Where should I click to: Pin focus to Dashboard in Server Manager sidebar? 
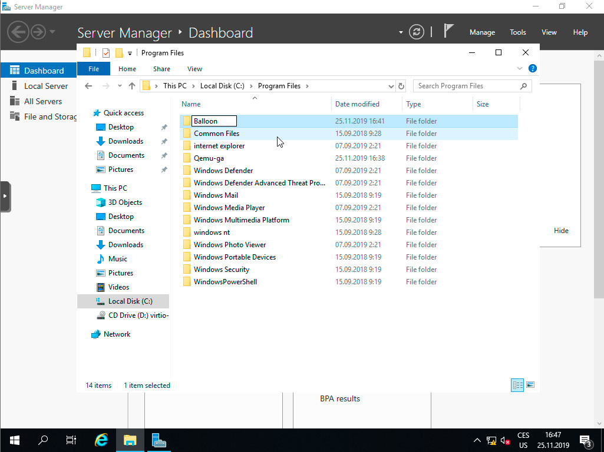pos(38,69)
